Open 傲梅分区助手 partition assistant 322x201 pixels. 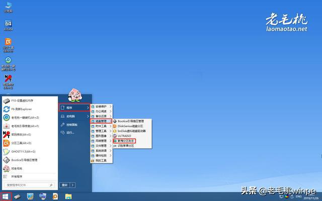pyautogui.click(x=124, y=141)
